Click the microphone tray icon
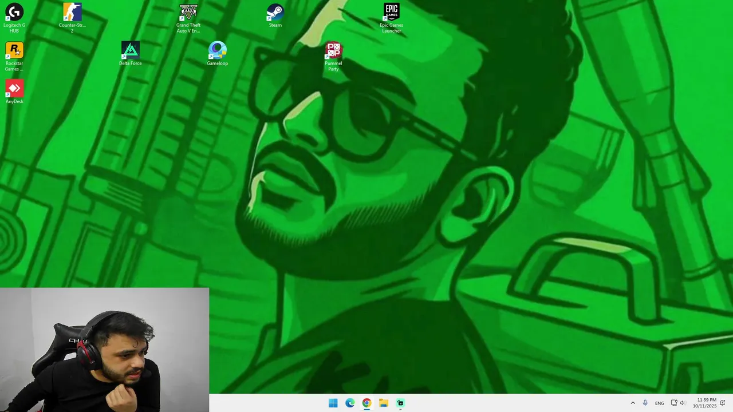This screenshot has height=412, width=733. pyautogui.click(x=645, y=403)
